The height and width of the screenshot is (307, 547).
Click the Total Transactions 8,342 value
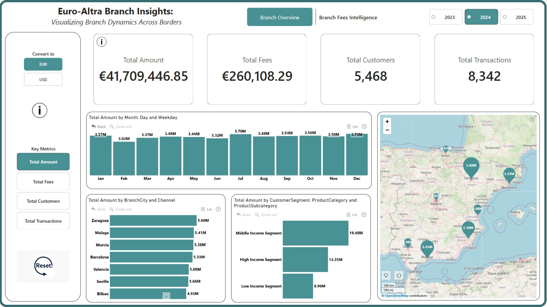[x=484, y=76]
